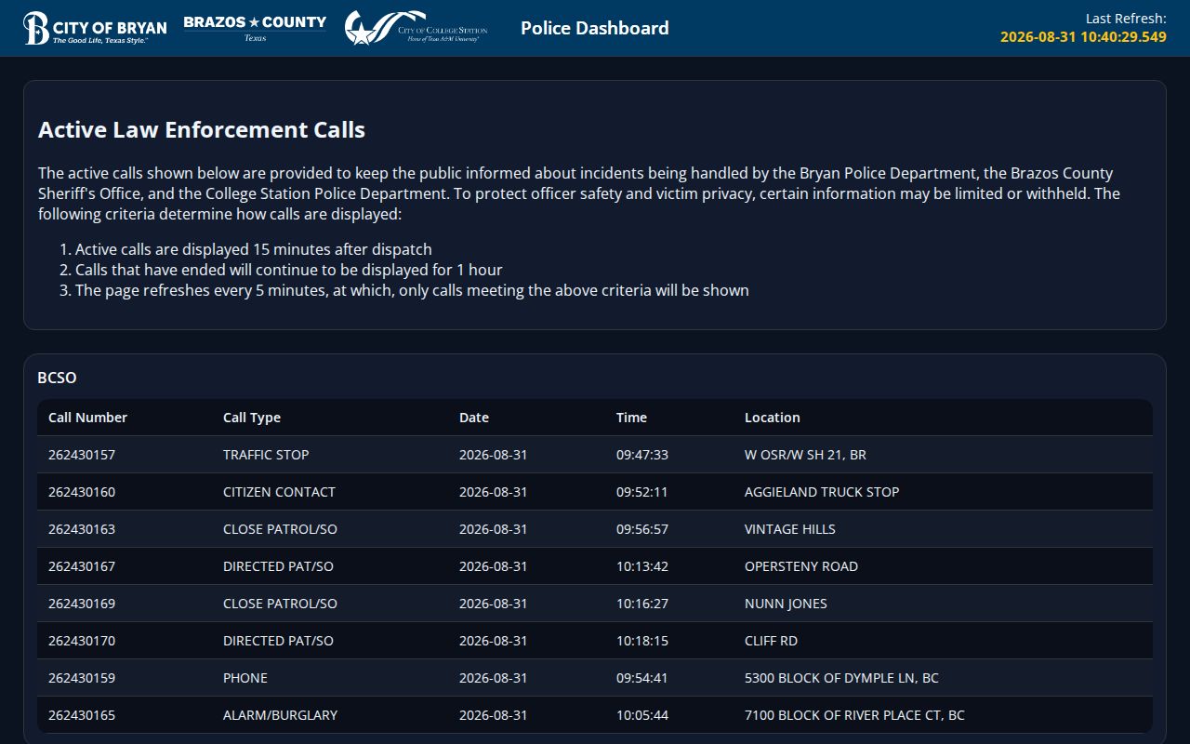1190x744 pixels.
Task: Select call number 262430163
Action: point(82,529)
